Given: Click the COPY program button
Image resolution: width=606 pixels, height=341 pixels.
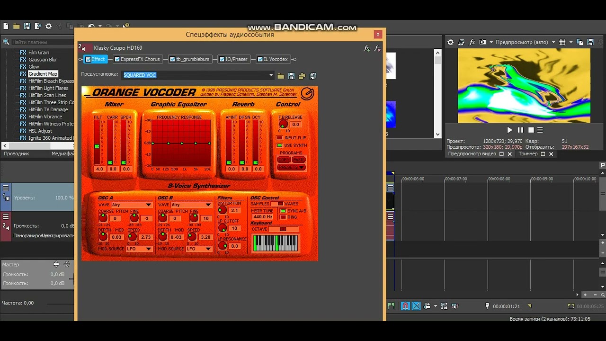Looking at the screenshot, I should [x=284, y=160].
